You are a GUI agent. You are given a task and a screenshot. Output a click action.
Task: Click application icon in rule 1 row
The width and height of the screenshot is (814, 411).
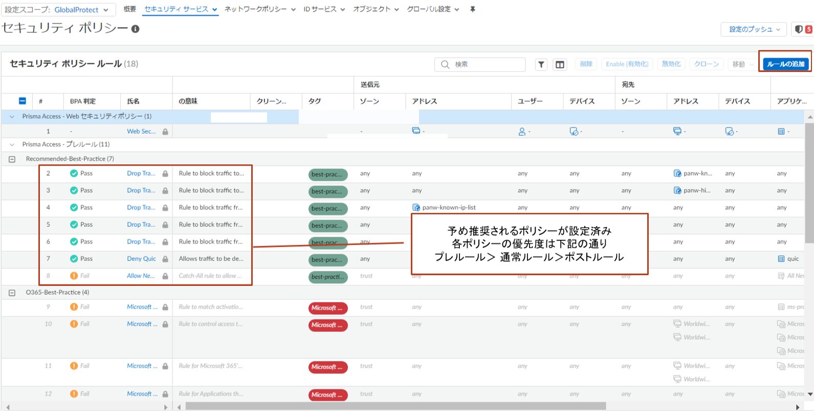click(x=781, y=132)
